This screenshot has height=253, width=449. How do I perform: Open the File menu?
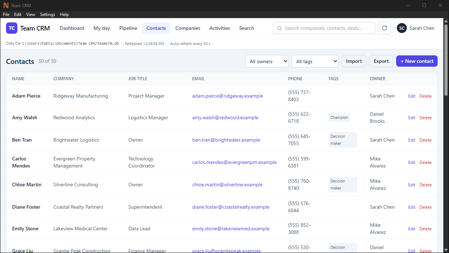pyautogui.click(x=6, y=15)
